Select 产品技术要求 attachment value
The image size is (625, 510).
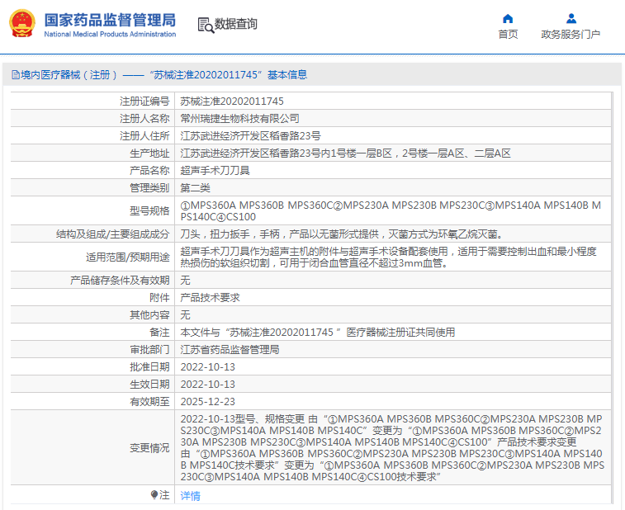[210, 298]
